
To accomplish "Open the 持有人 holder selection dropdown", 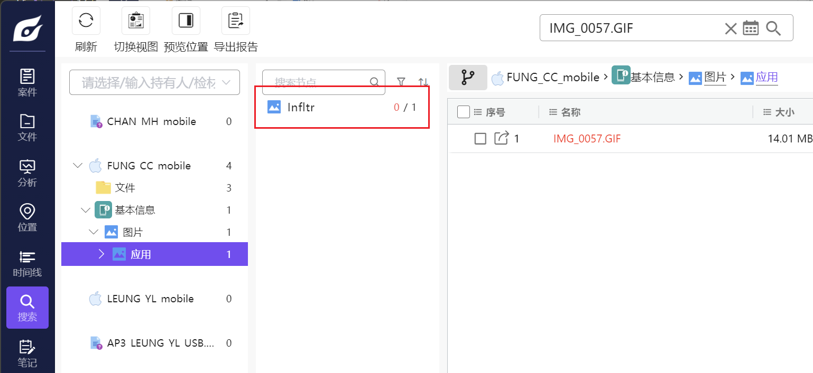I will pos(154,82).
